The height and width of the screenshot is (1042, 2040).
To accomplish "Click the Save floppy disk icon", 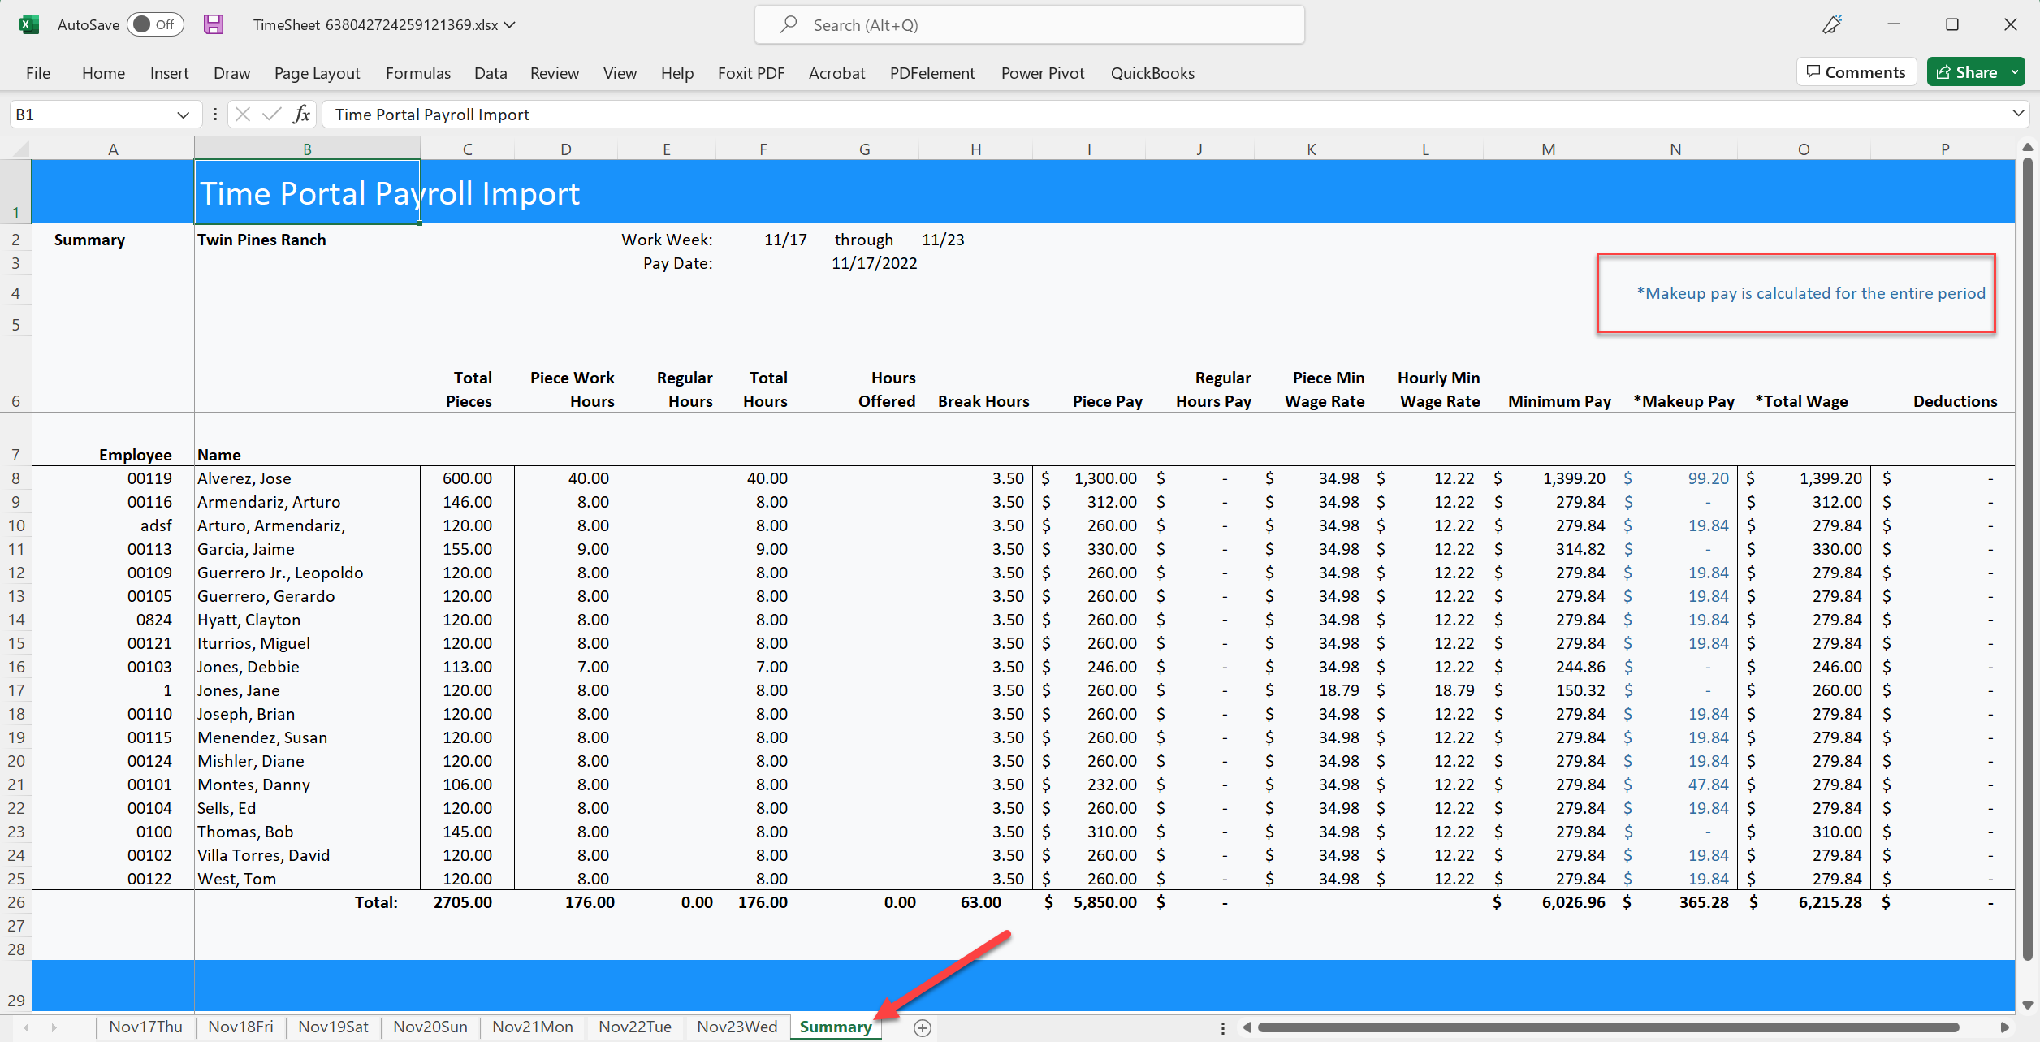I will tap(214, 24).
